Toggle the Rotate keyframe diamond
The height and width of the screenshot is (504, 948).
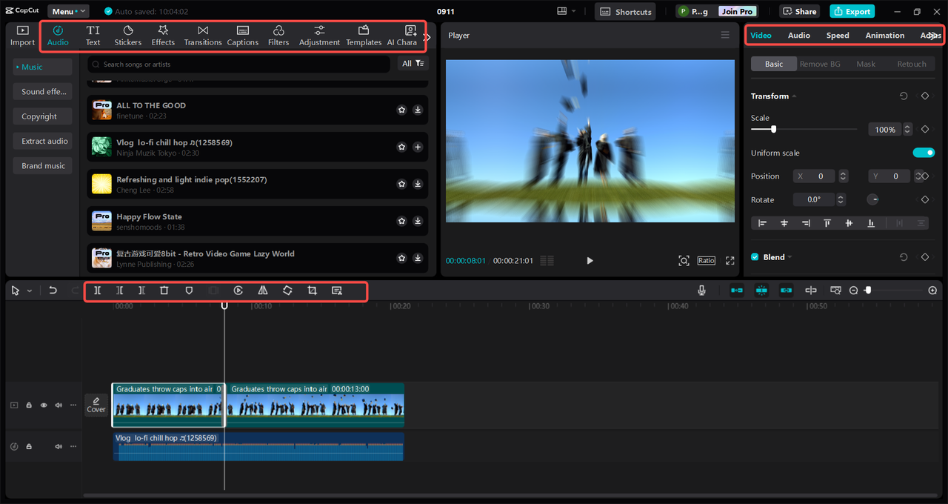click(925, 199)
